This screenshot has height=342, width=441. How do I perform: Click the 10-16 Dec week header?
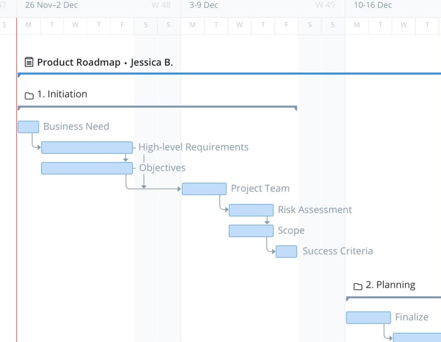[x=373, y=5]
